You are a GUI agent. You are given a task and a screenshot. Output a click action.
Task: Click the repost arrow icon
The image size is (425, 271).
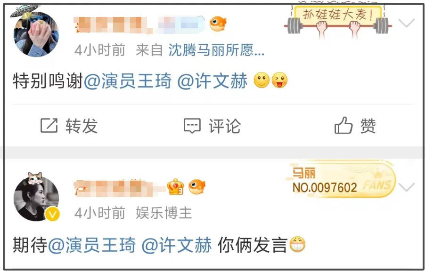[x=49, y=126]
